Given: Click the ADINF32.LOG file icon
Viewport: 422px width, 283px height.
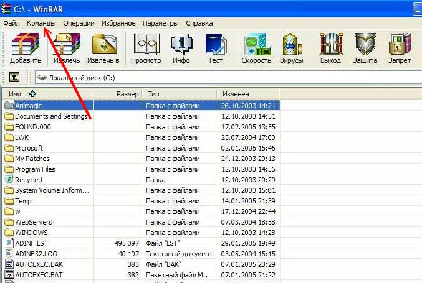Looking at the screenshot, I should (9, 254).
